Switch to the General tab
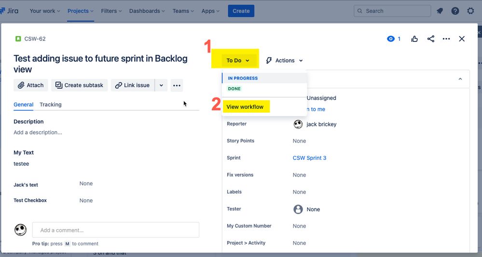Screen dimensions: 482x257 click(23, 104)
